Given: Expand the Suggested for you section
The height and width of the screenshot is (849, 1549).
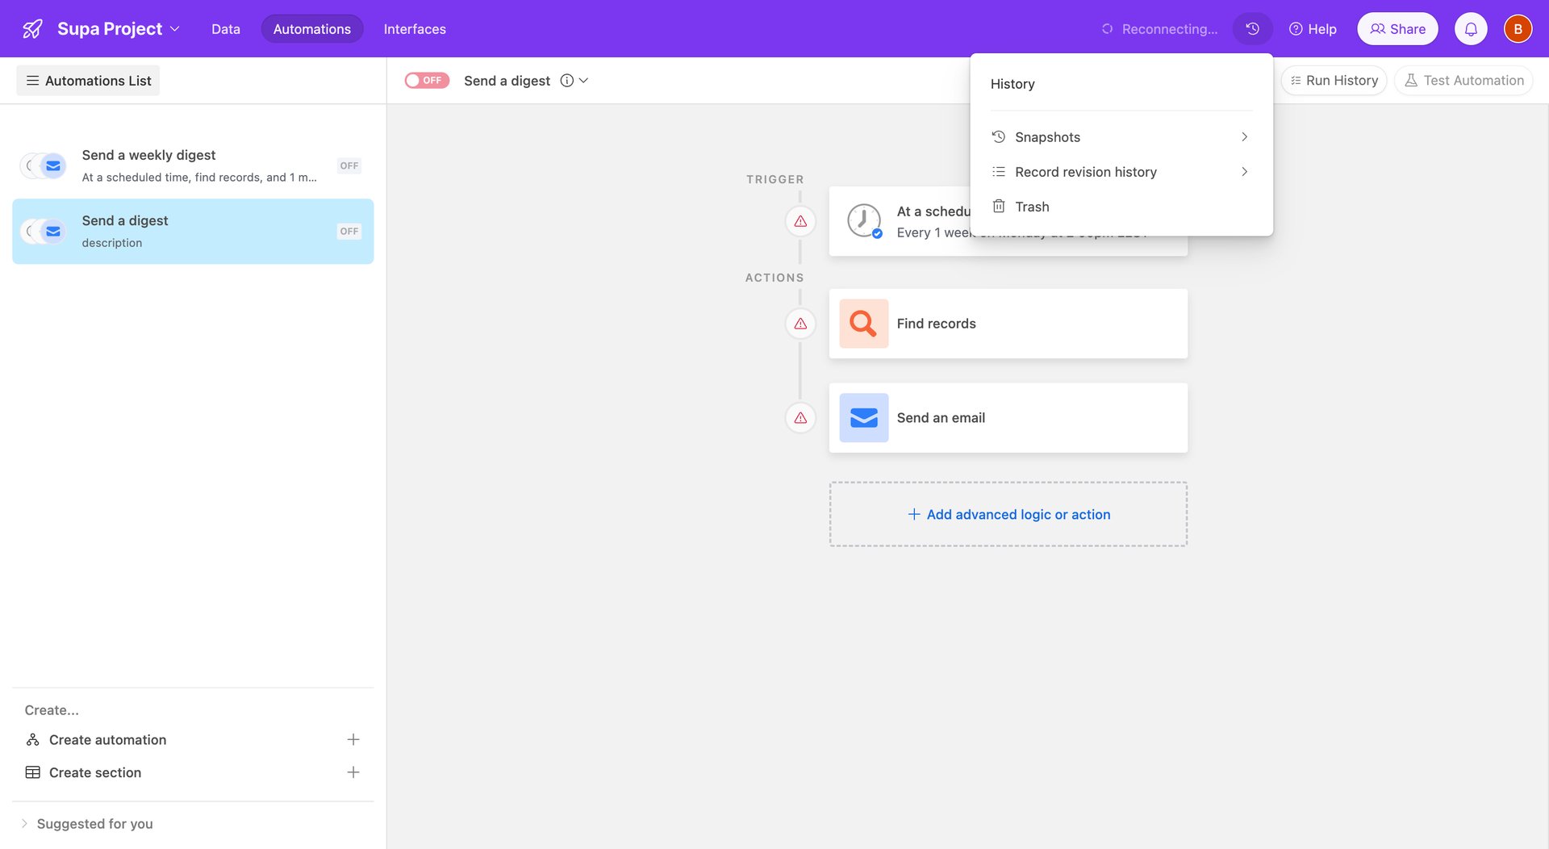Looking at the screenshot, I should pos(95,823).
